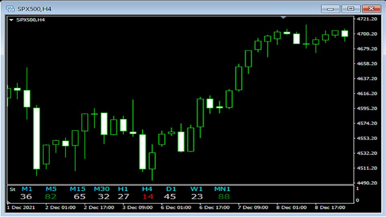Click the chart shift marker triangle at top
The width and height of the screenshot is (386, 217).
(x=283, y=17)
